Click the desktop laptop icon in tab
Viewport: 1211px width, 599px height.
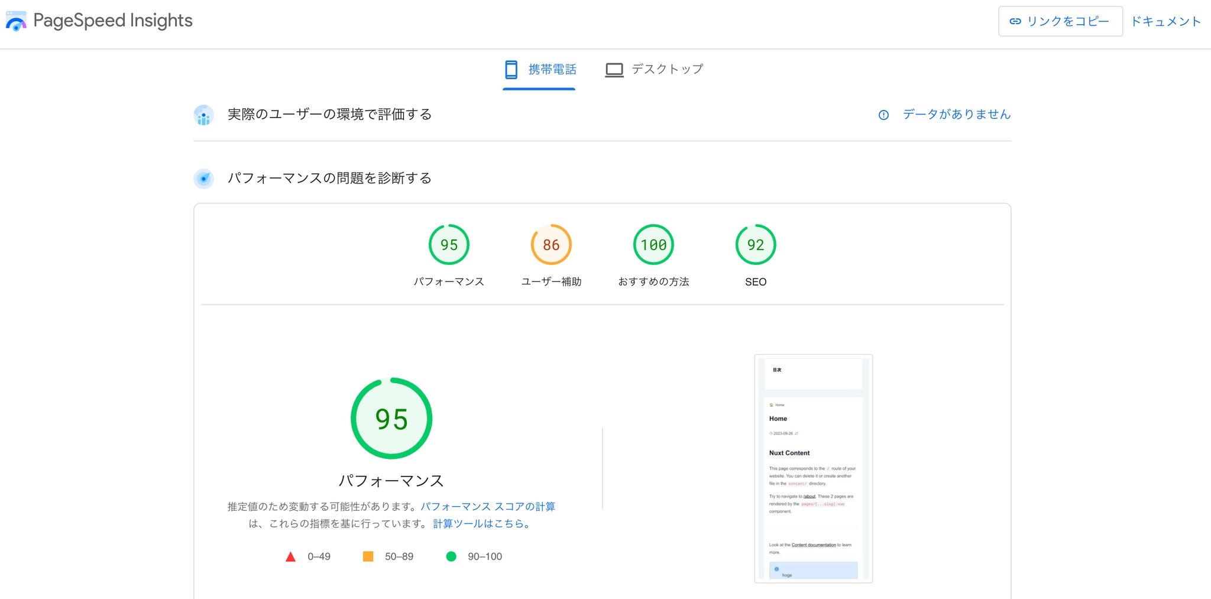(x=614, y=70)
